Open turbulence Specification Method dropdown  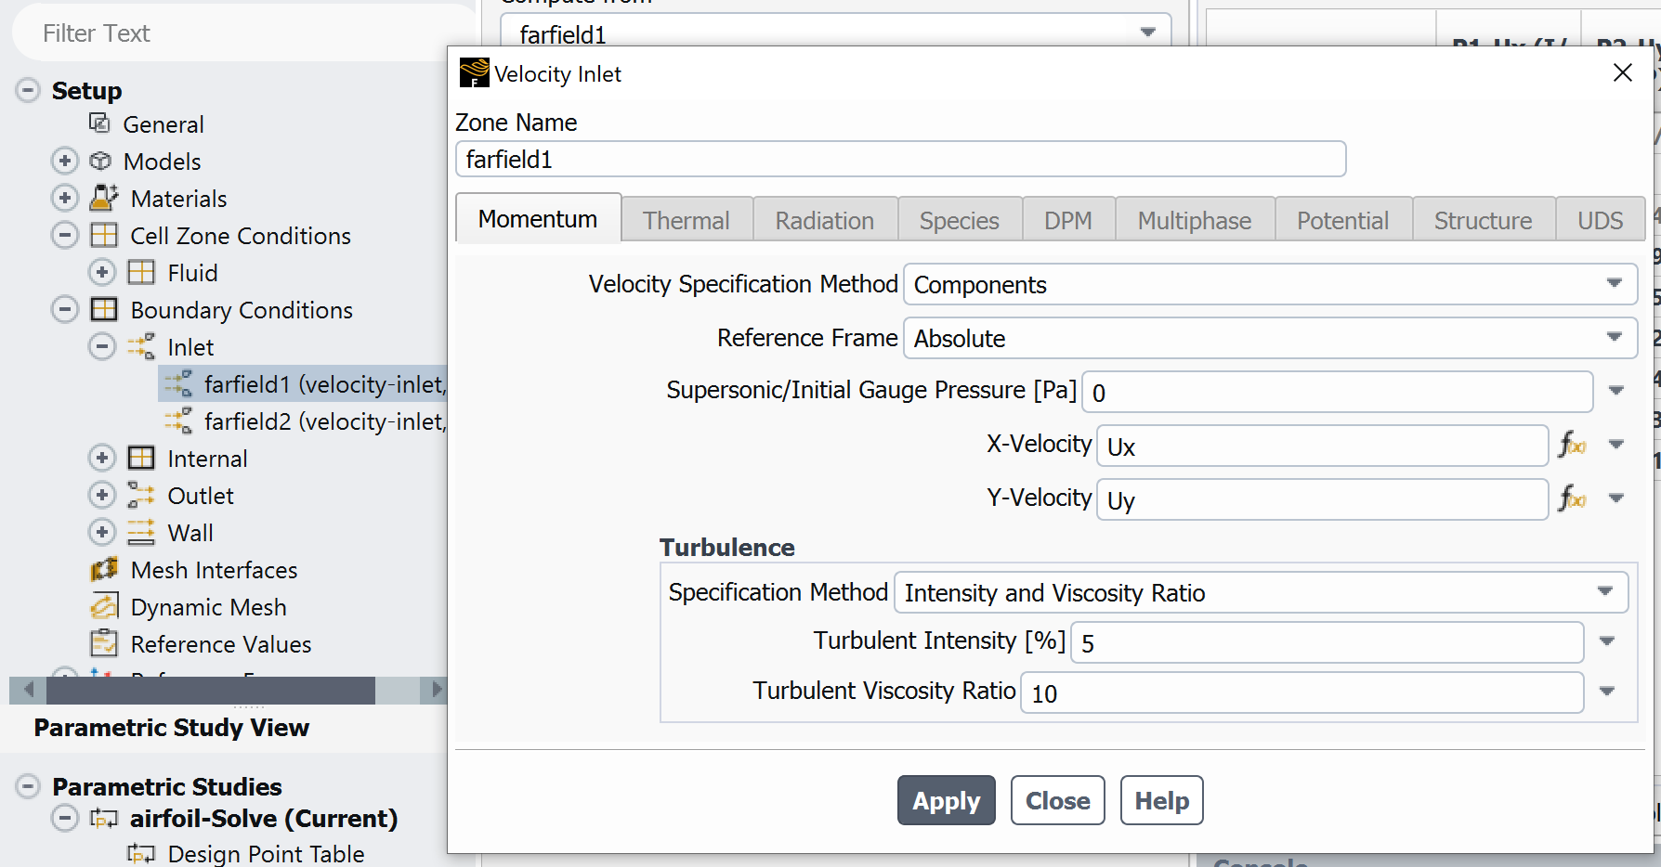1260,592
